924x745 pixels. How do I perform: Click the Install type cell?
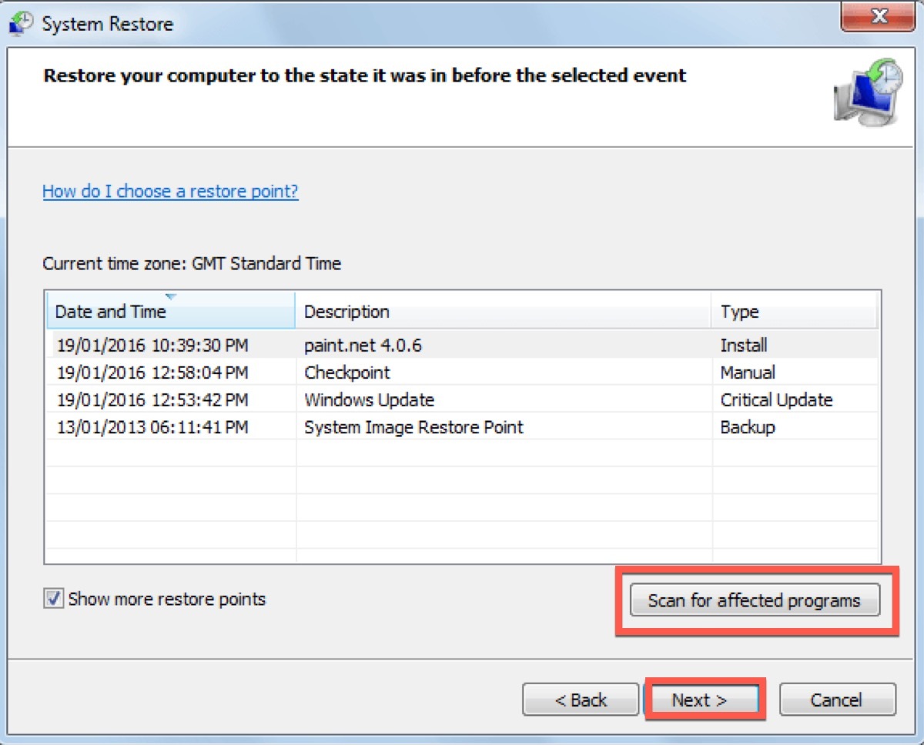pos(744,346)
